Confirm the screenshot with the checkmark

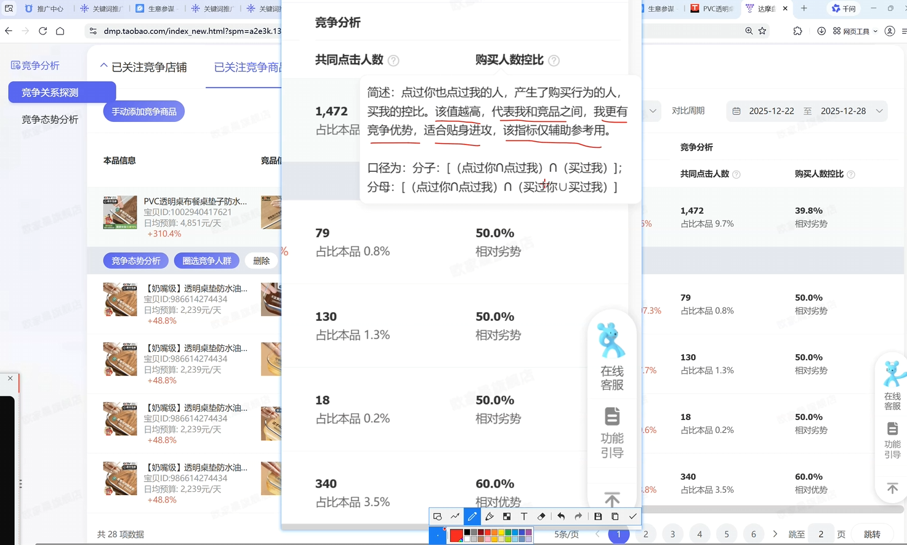tap(632, 517)
